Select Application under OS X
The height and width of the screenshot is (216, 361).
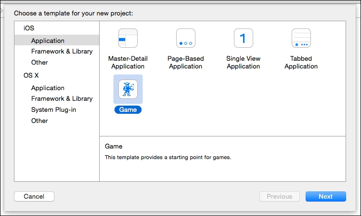click(48, 88)
